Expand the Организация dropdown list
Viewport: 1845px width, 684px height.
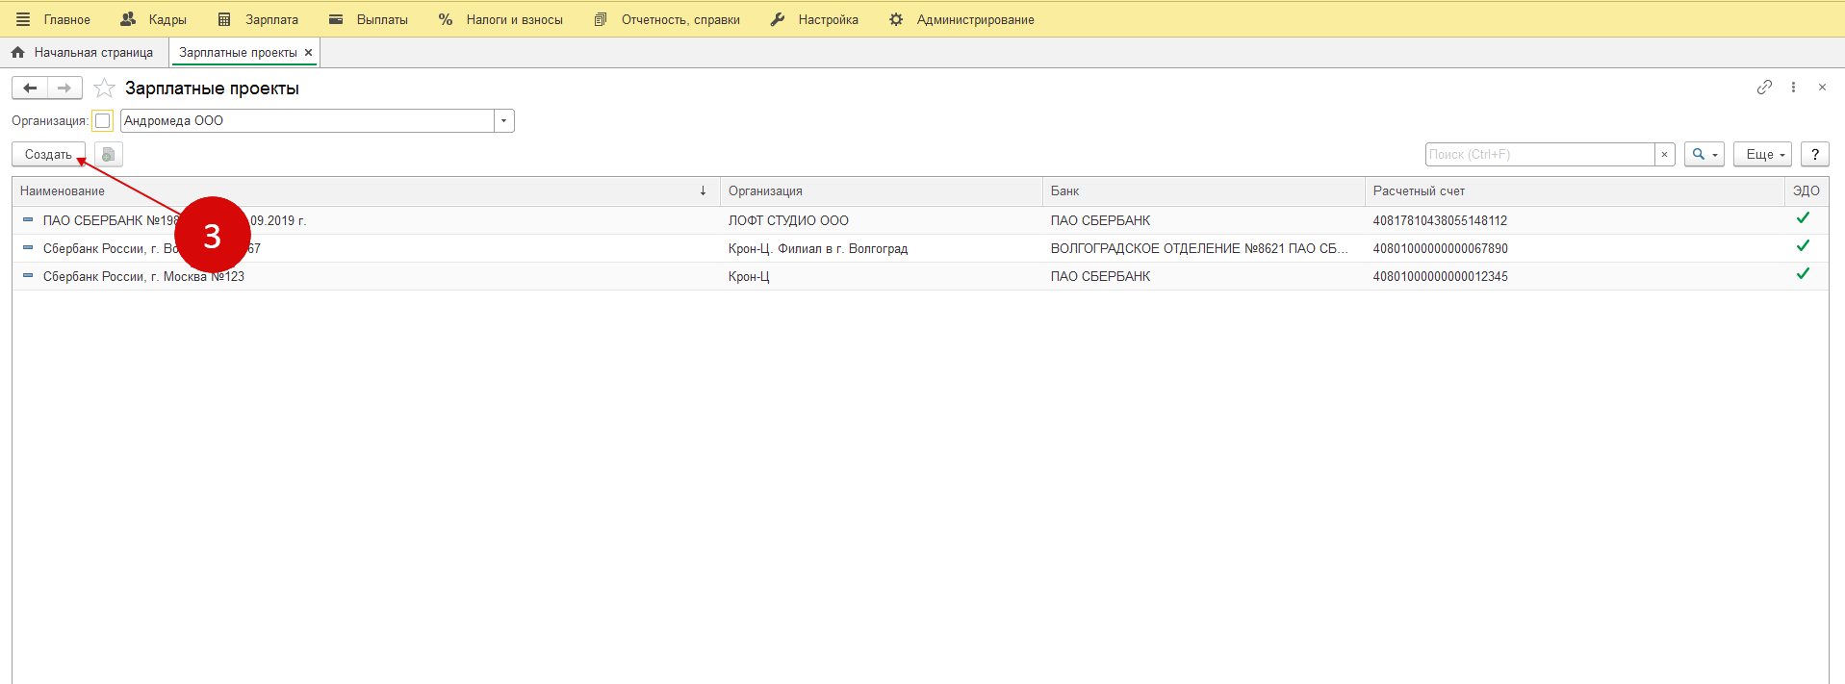(x=503, y=121)
